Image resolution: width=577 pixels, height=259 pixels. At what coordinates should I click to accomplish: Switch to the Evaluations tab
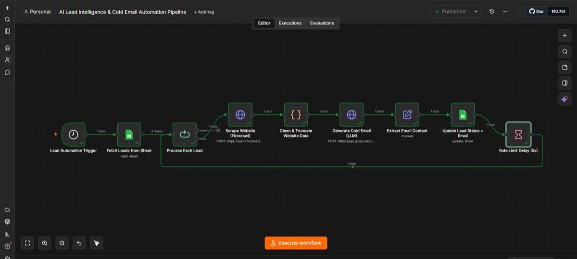click(x=322, y=23)
